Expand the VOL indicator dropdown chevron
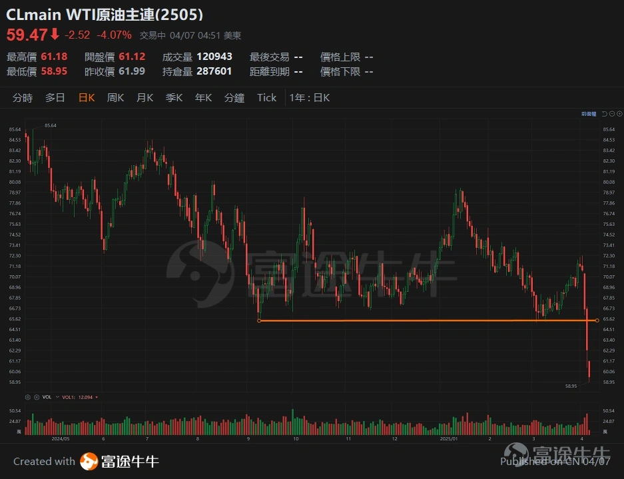The height and width of the screenshot is (479, 624). click(57, 397)
